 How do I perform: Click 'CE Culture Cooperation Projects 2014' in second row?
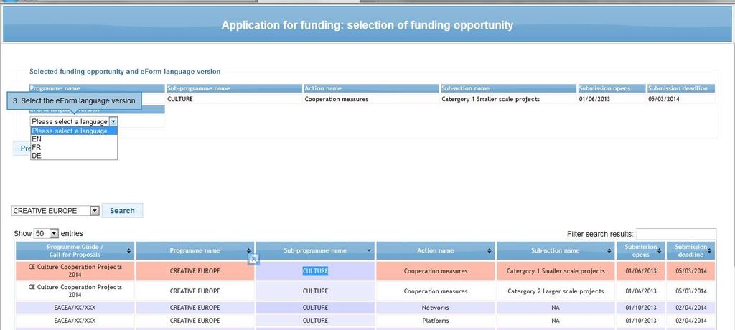click(x=75, y=291)
